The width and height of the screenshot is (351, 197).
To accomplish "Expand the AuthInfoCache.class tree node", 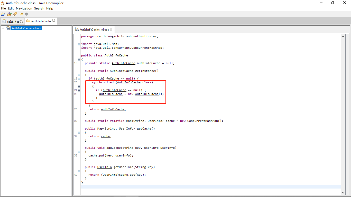I will click(x=3, y=28).
